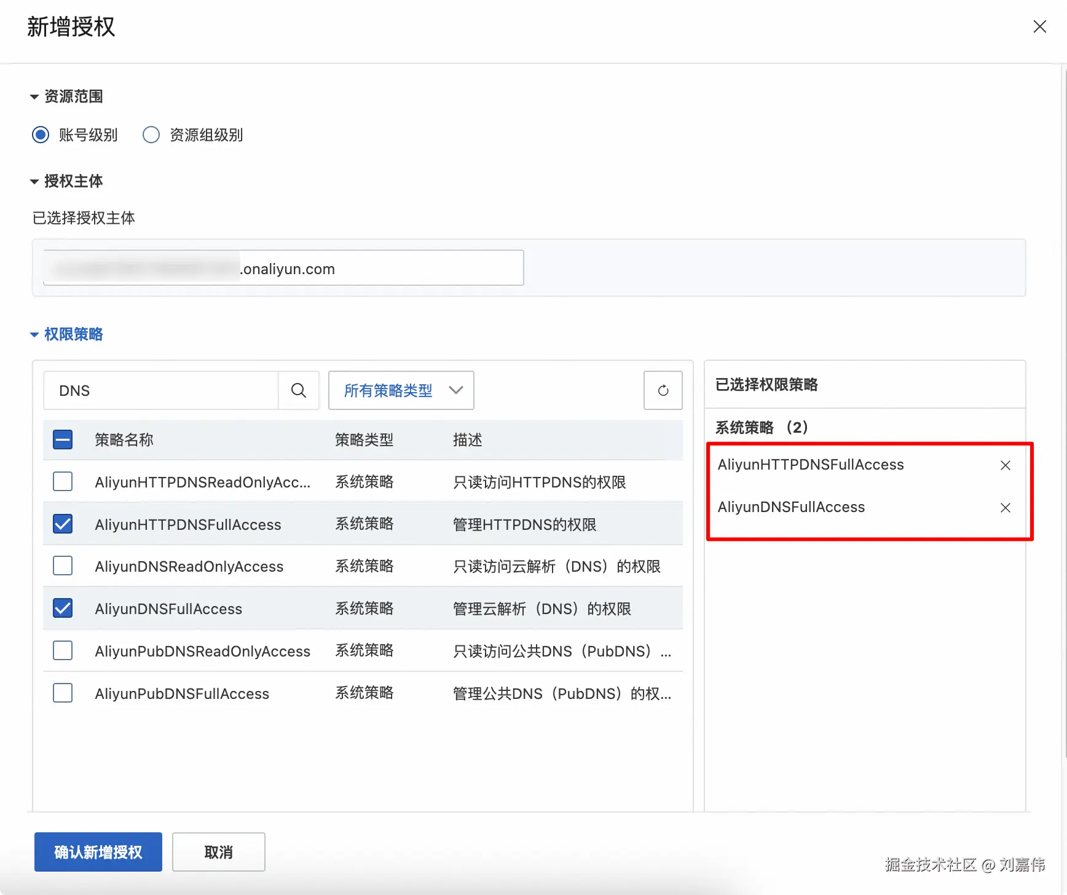Image resolution: width=1067 pixels, height=895 pixels.
Task: Click description 只读访问云解析（DNS）的权限
Action: click(x=557, y=567)
